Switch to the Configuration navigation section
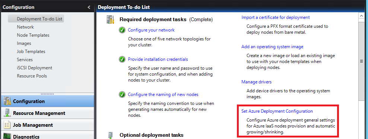This screenshot has width=368, height=139. (47, 101)
